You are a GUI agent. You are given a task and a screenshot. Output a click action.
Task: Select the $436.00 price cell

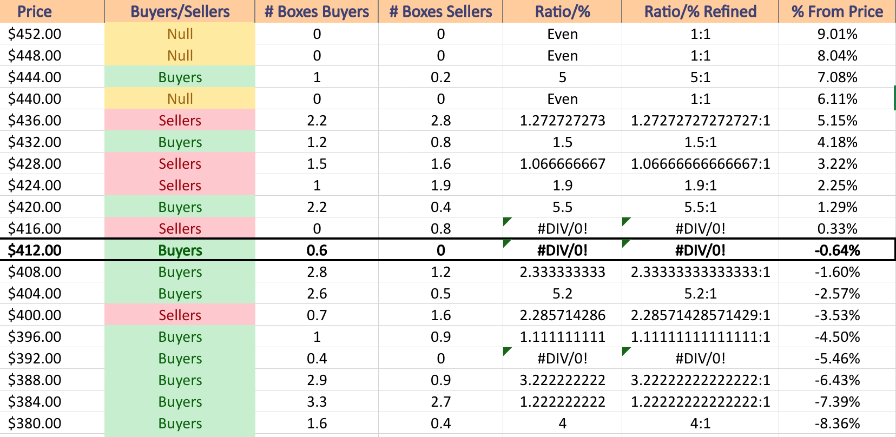[x=52, y=120]
